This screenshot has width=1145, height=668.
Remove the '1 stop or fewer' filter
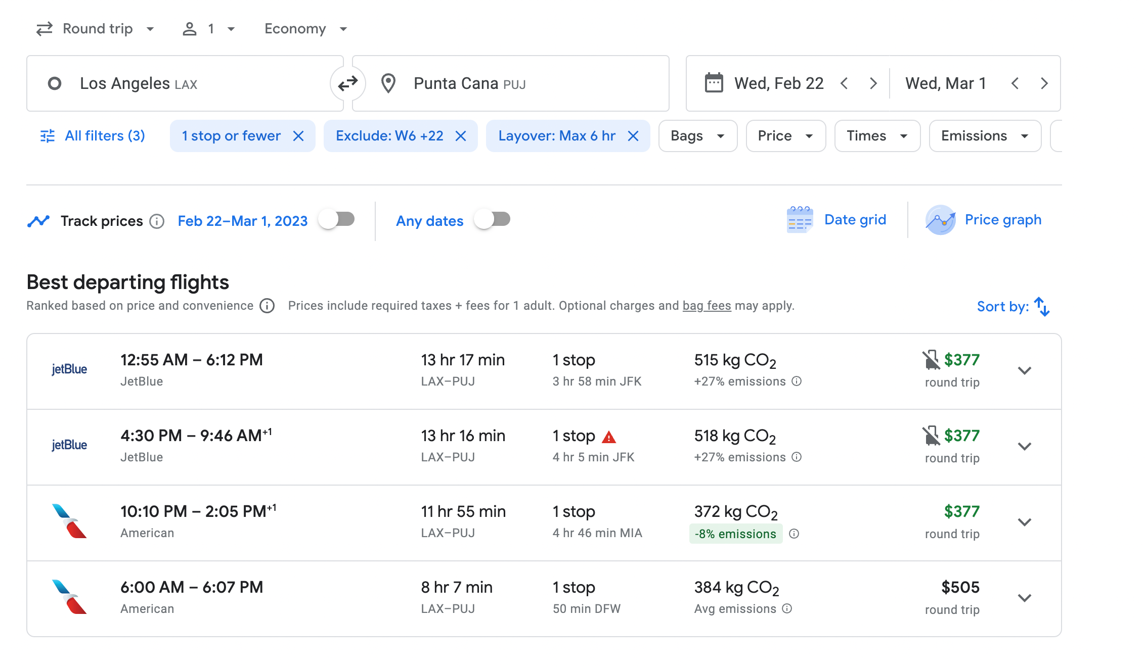click(298, 136)
